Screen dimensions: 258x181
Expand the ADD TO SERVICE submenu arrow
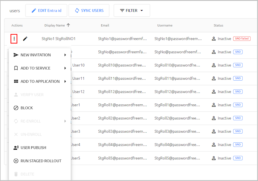tap(65, 68)
